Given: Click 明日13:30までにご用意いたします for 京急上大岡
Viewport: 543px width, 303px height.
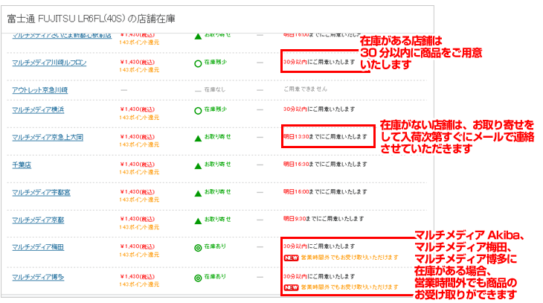Looking at the screenshot, I should coord(325,137).
